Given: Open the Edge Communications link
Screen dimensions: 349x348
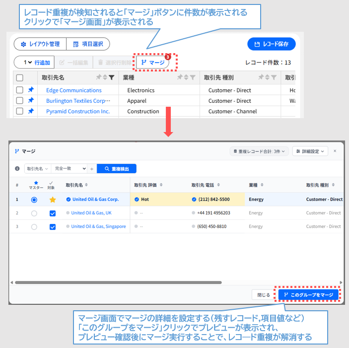Looking at the screenshot, I should 74,90.
